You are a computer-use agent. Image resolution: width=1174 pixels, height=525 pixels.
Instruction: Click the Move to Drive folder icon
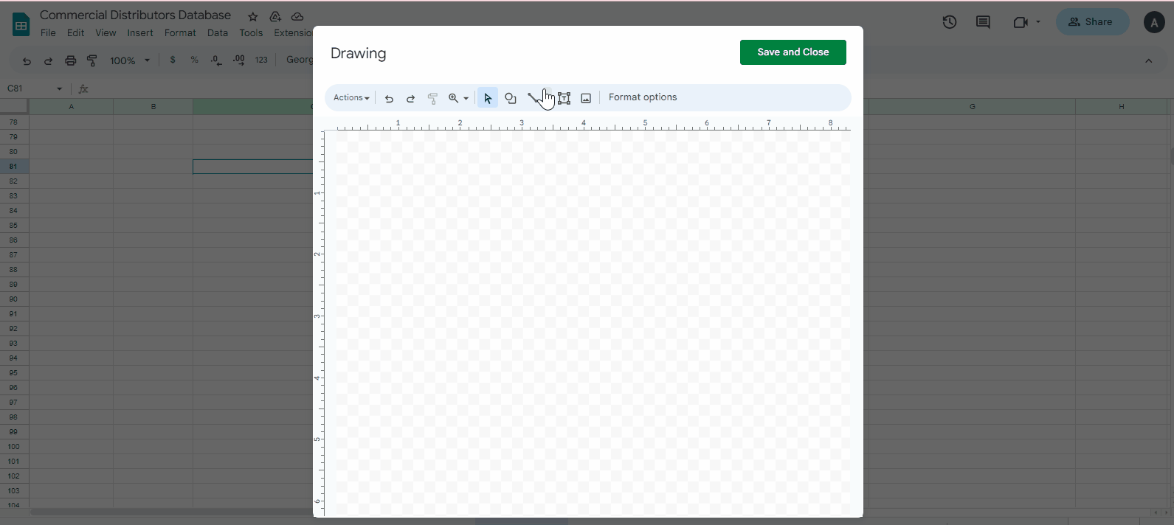[275, 16]
